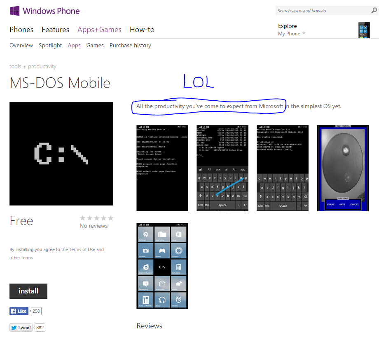386x337 pixels.
Task: Open the Features menu
Action: [x=55, y=30]
